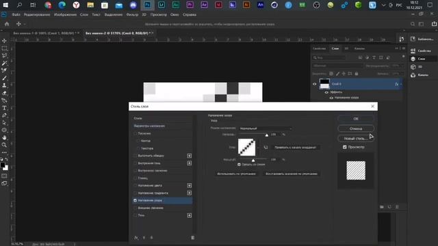Viewport: 438px width, 246px height.
Task: Open the blend mode dropdown in dialog
Action: coord(266,128)
